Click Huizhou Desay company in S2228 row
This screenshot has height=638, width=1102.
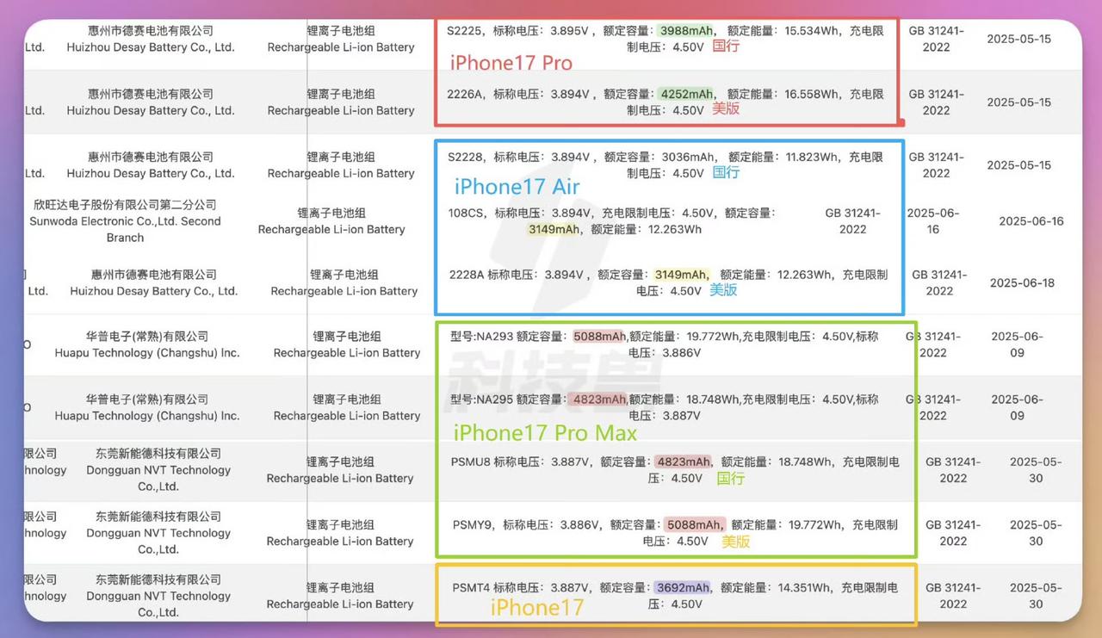pos(151,165)
